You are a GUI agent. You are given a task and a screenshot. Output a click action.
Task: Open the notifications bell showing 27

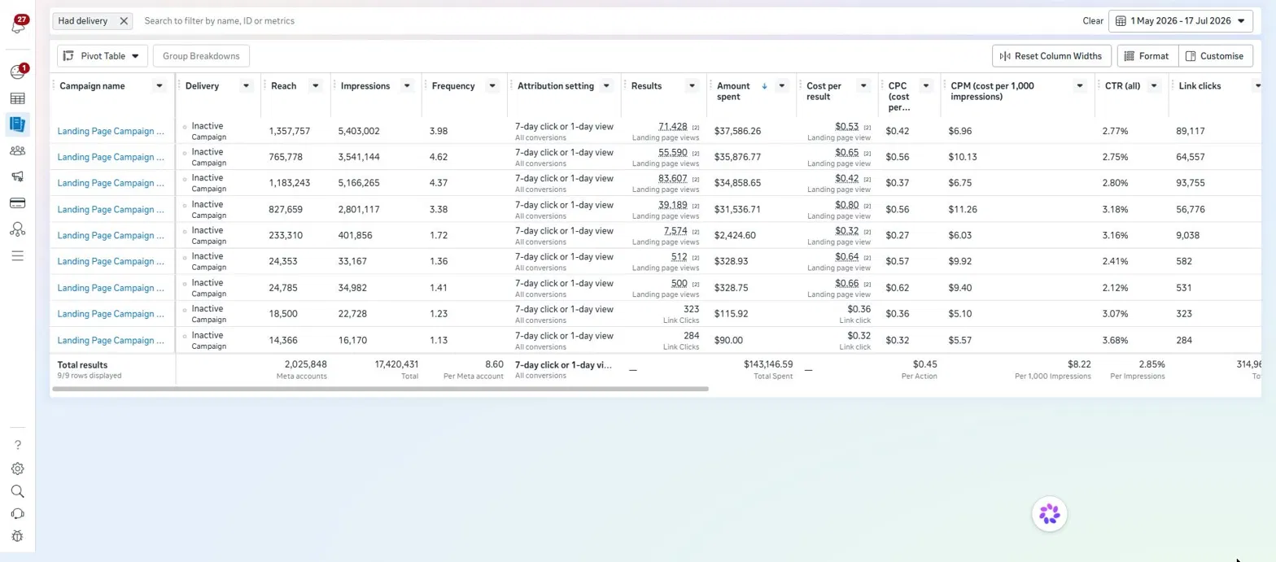[x=18, y=24]
